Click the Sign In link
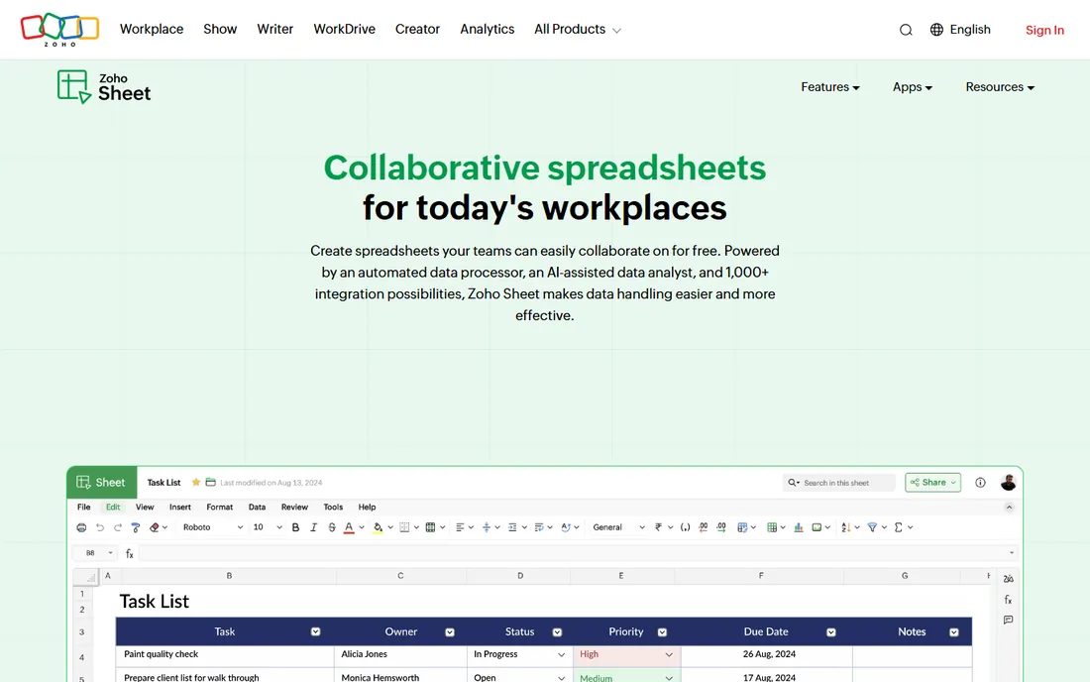This screenshot has height=682, width=1090. pyautogui.click(x=1044, y=30)
